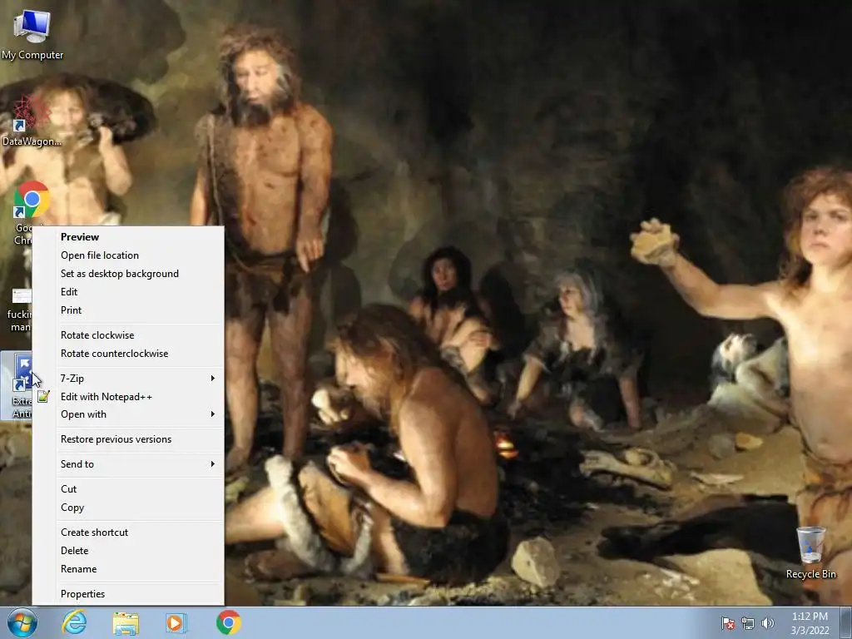The width and height of the screenshot is (852, 639).
Task: Choose Print in the context menu
Action: point(128,310)
